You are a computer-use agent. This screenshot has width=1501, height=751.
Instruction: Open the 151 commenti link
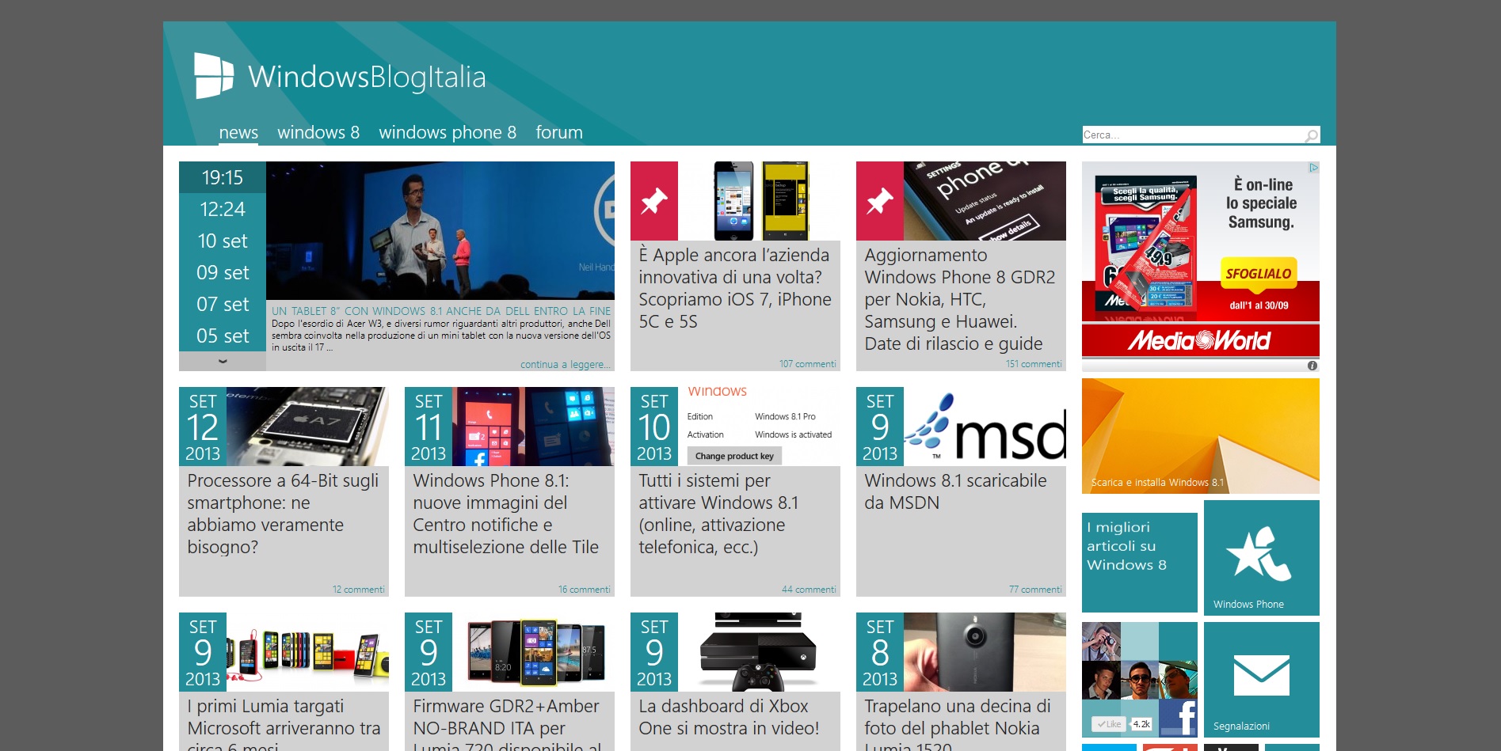1034,364
